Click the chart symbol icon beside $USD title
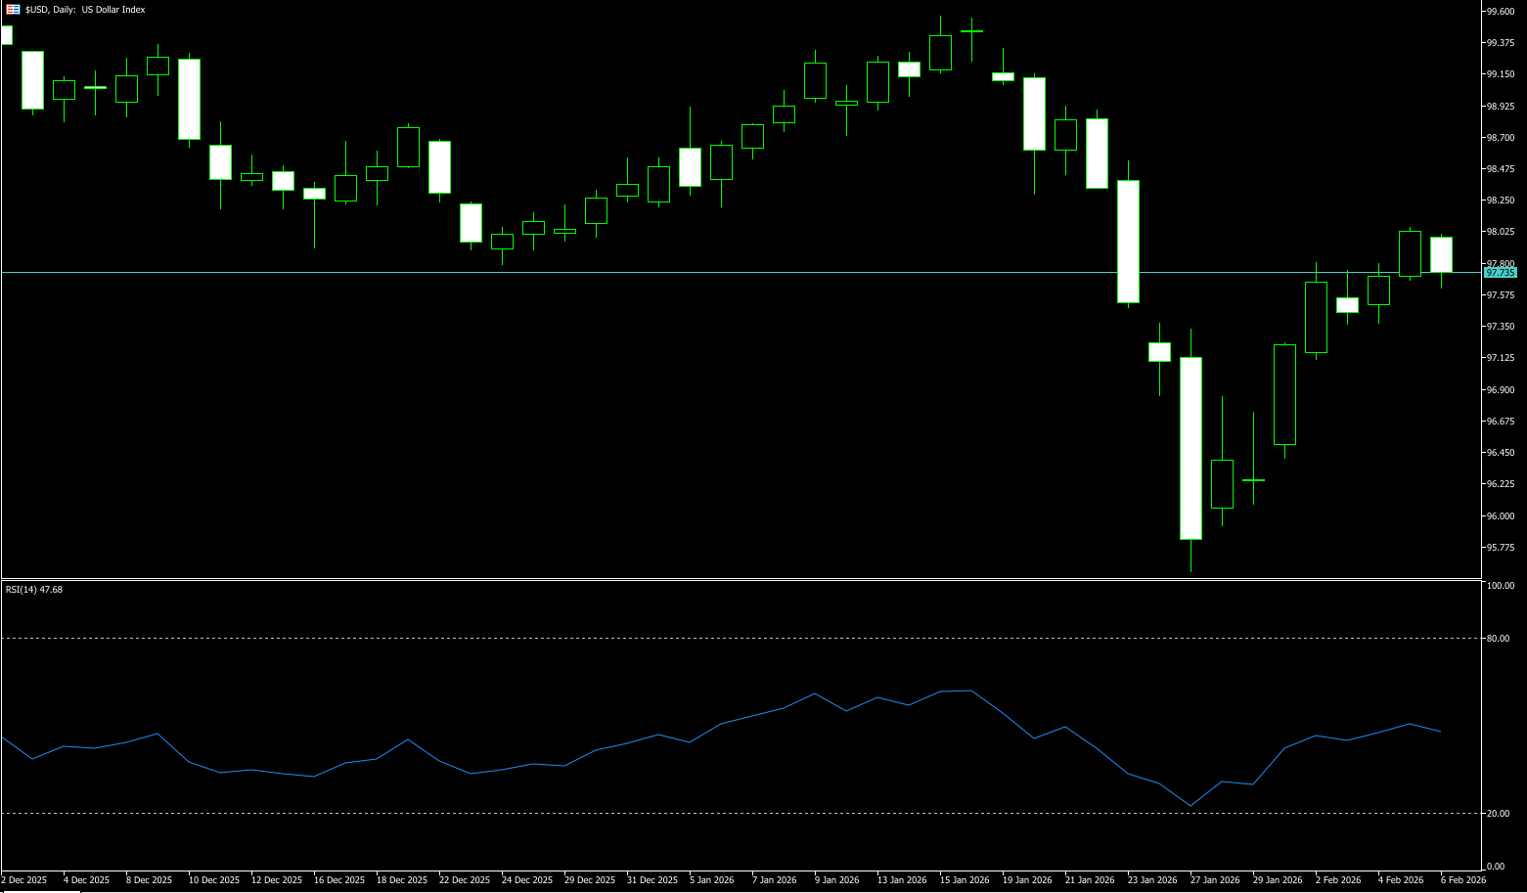Screen dimensions: 1527x893 click(x=13, y=10)
